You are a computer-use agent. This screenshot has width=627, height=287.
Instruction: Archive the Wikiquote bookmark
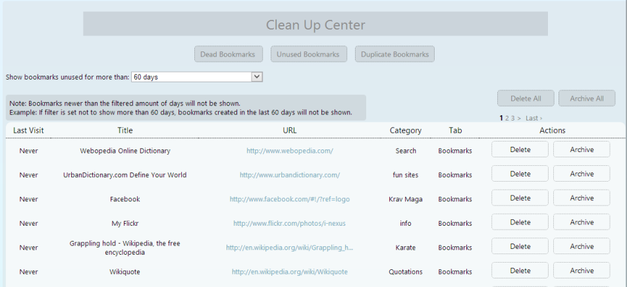pos(582,271)
